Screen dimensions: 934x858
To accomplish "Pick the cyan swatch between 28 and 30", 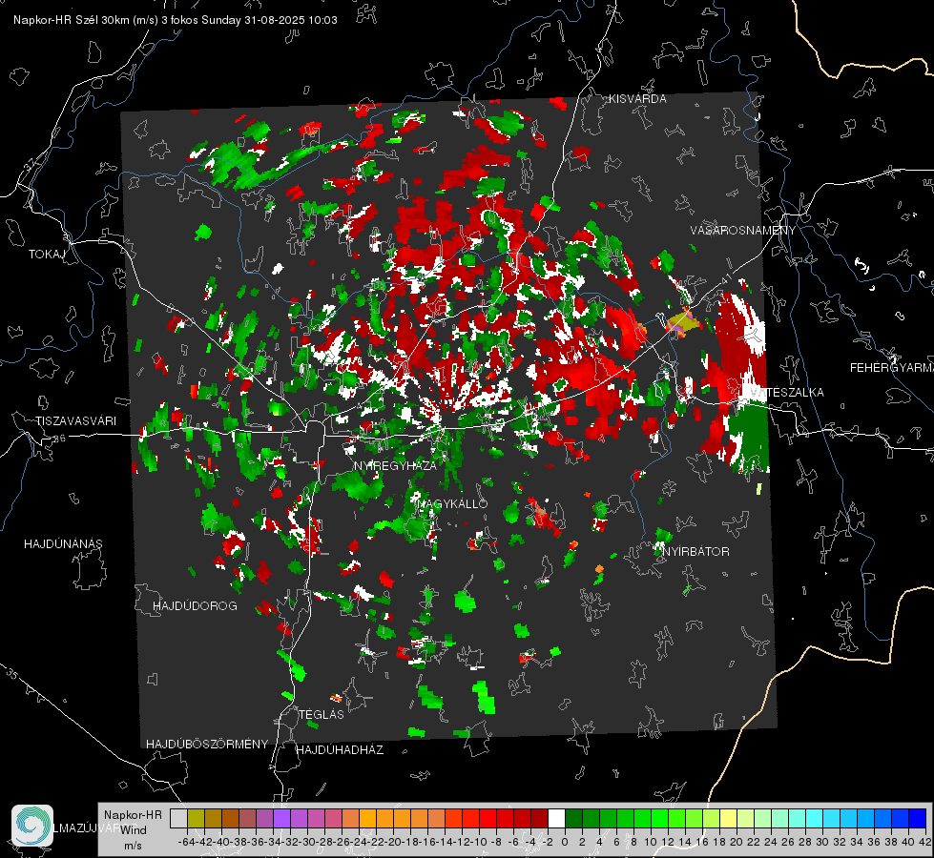I will [815, 818].
